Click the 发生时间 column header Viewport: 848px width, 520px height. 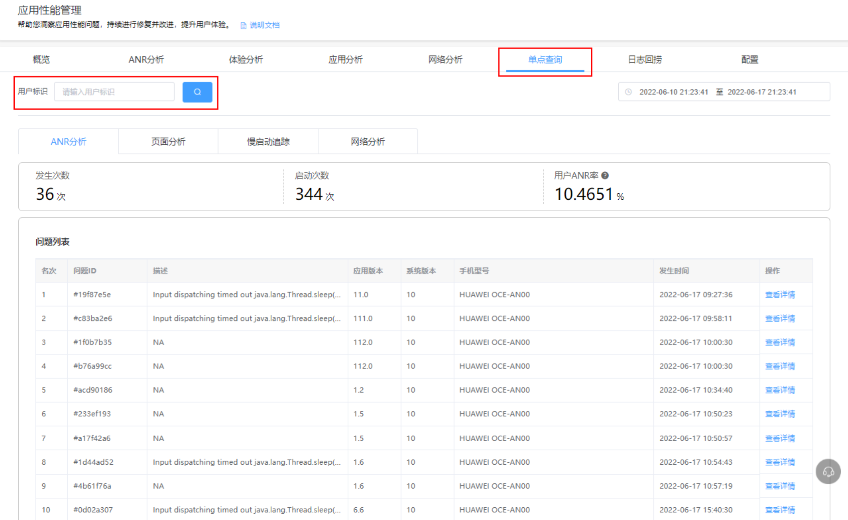(x=674, y=271)
